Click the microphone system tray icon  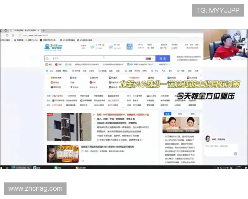218,168
